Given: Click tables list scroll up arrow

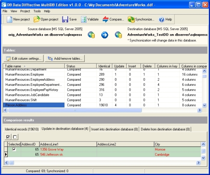Looking at the screenshot, I should click(x=204, y=71).
